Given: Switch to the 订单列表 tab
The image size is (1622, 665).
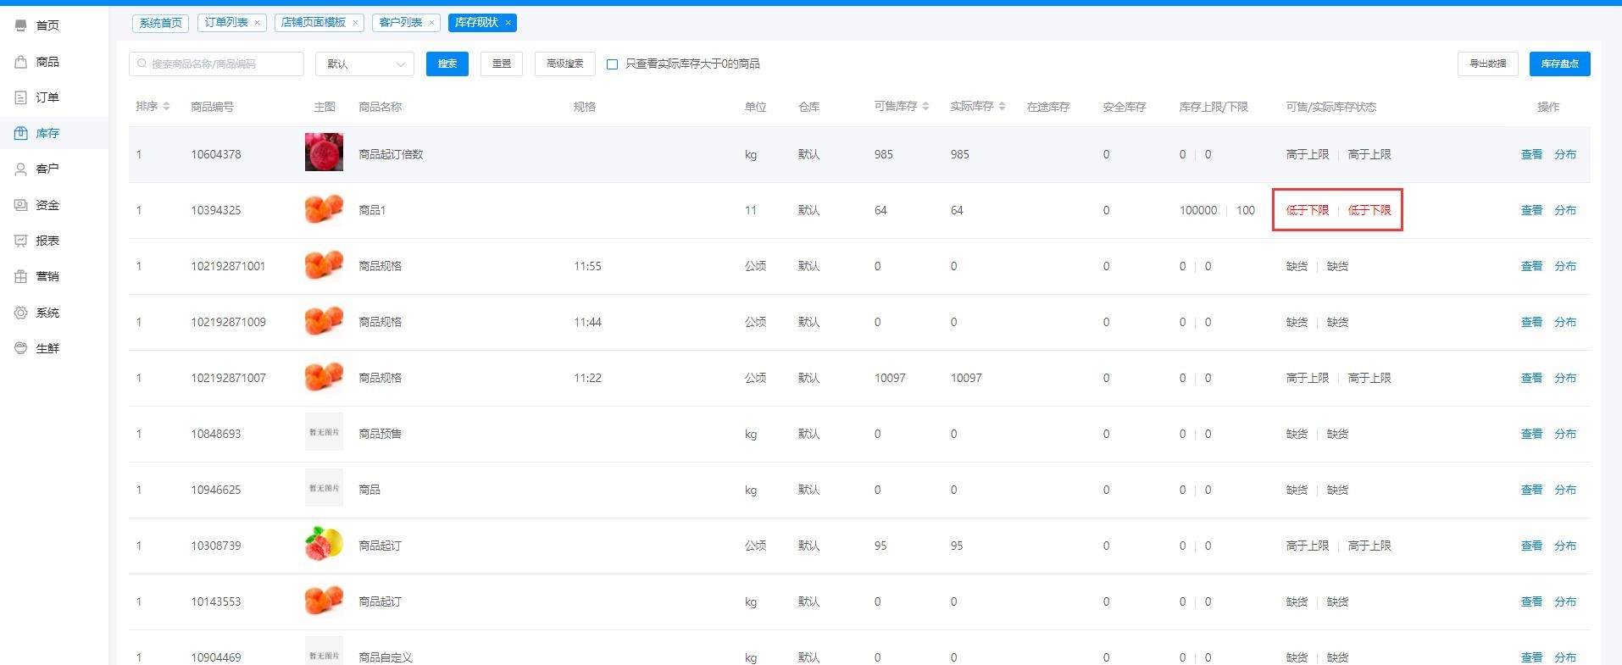Looking at the screenshot, I should point(226,23).
